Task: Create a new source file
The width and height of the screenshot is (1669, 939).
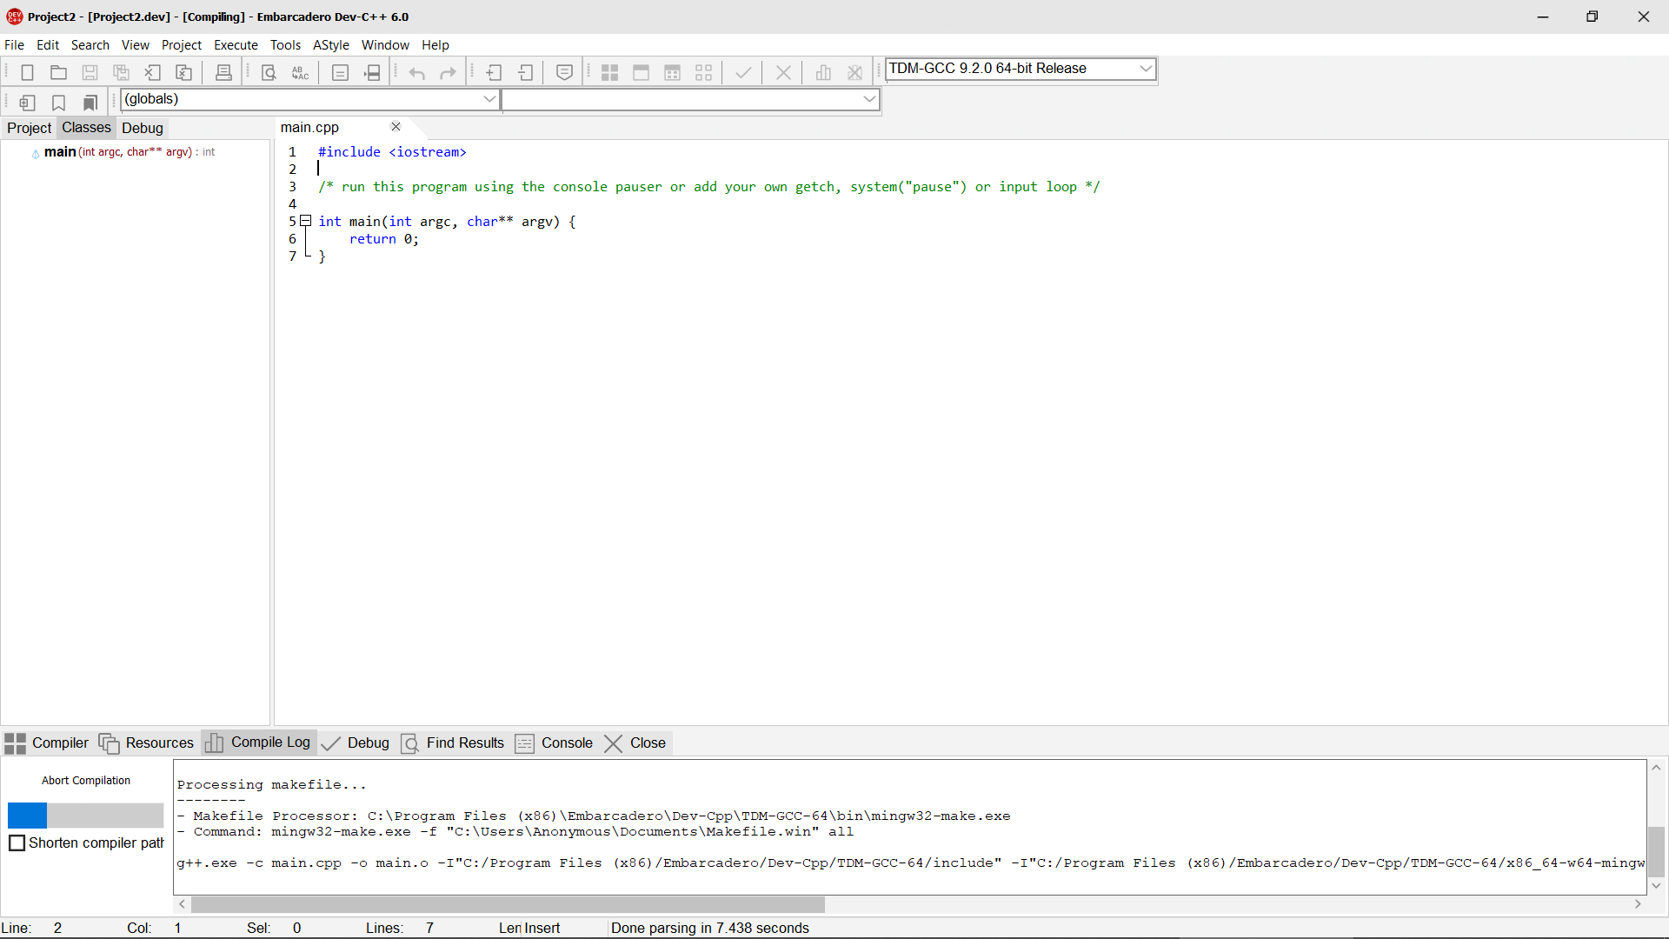Action: point(27,73)
